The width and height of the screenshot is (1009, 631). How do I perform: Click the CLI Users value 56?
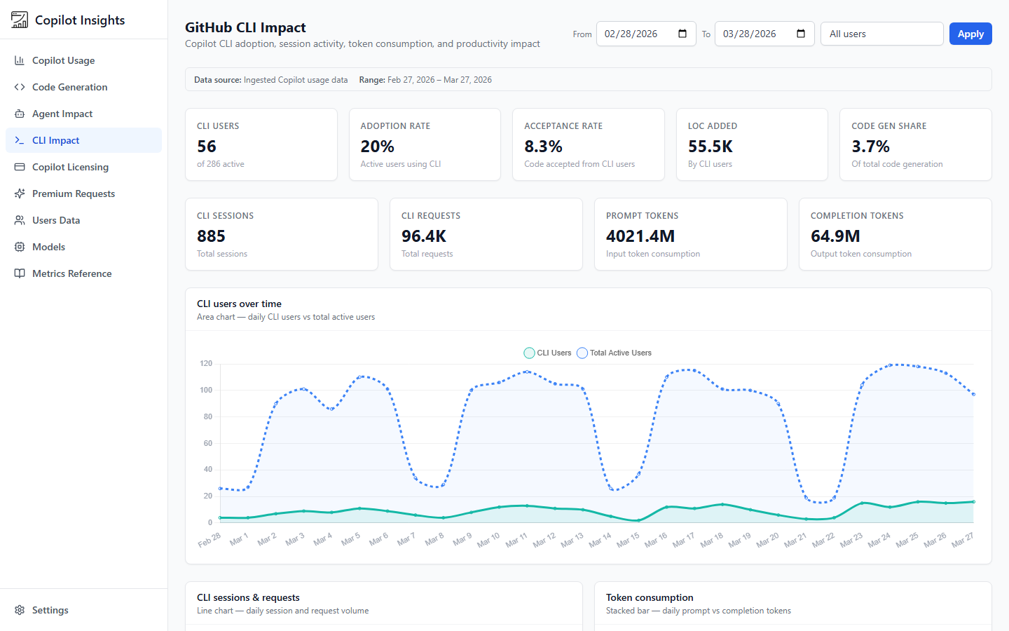click(207, 147)
